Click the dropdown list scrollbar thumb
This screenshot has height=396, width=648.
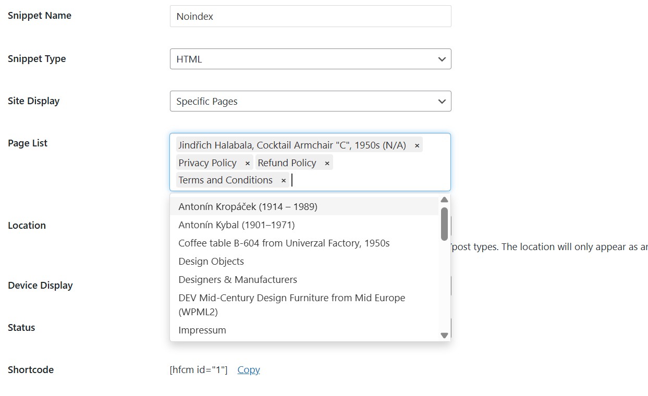[x=444, y=224]
